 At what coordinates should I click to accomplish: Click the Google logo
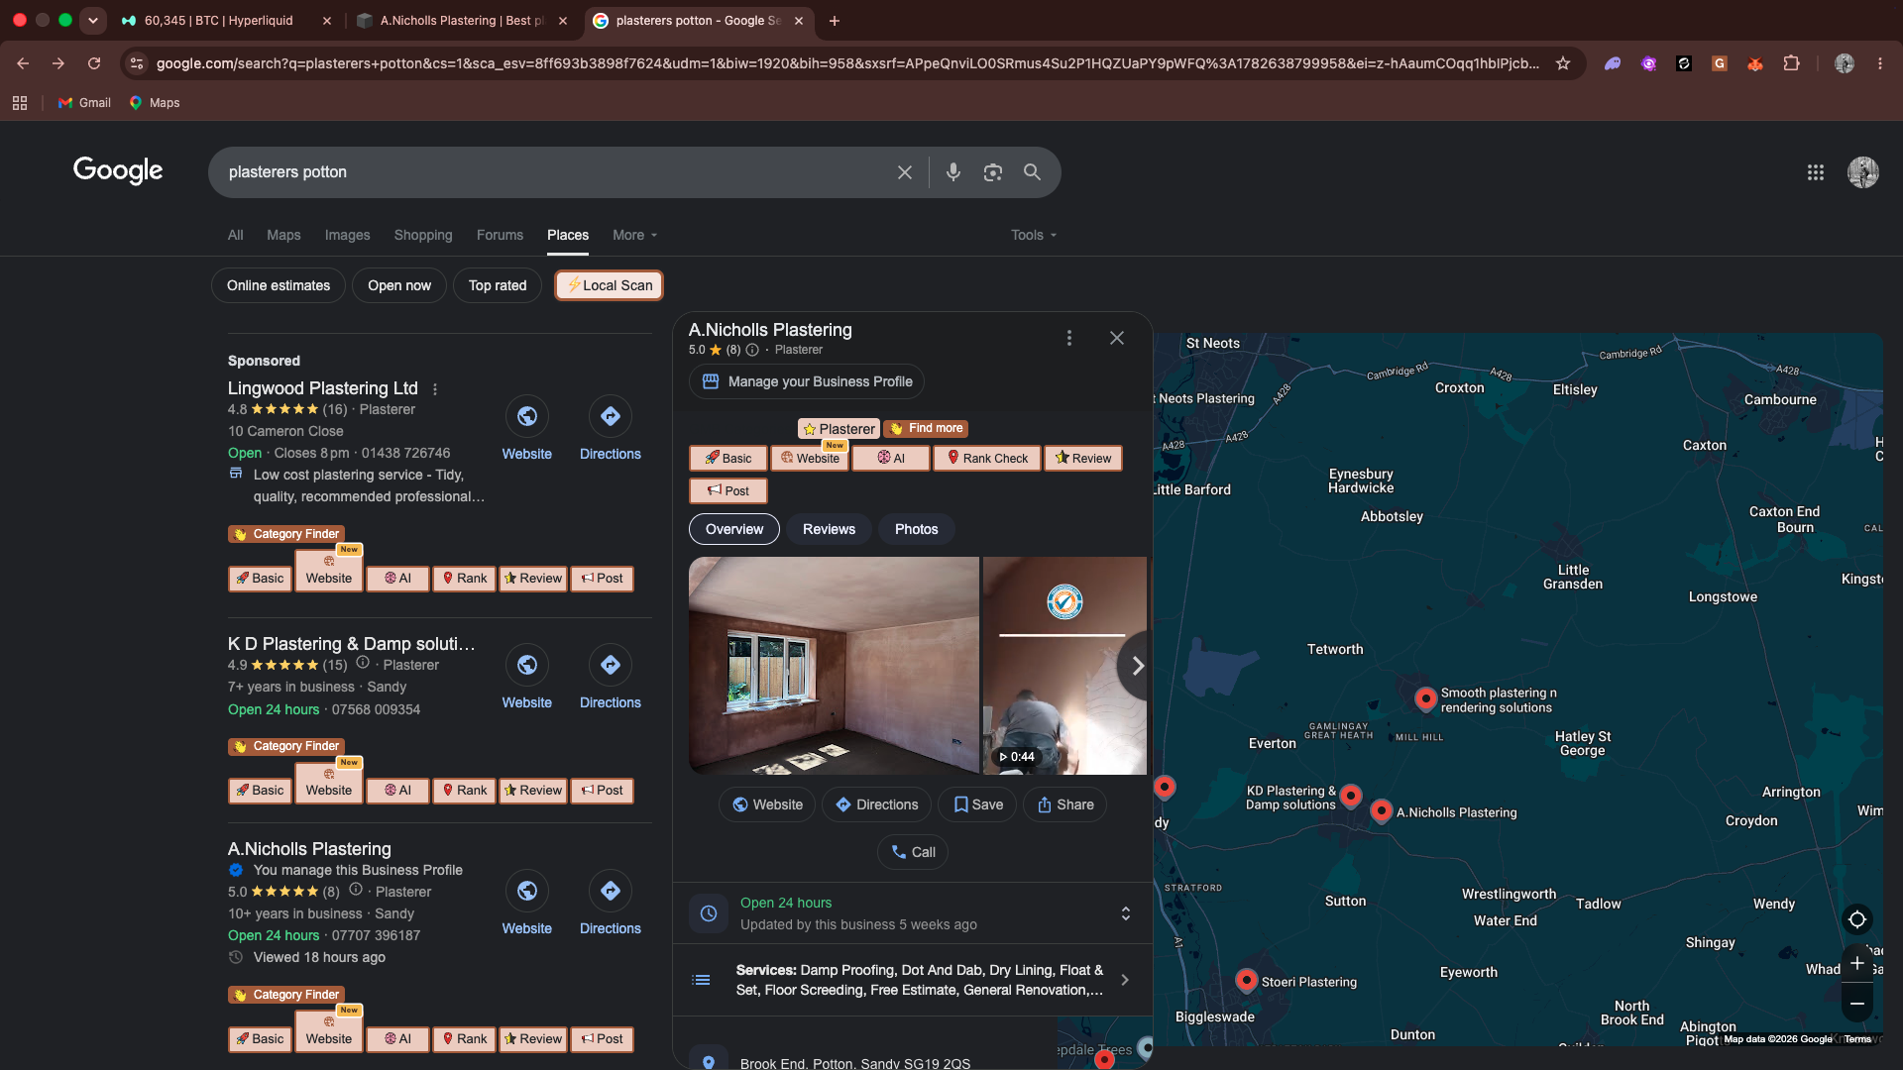[118, 171]
